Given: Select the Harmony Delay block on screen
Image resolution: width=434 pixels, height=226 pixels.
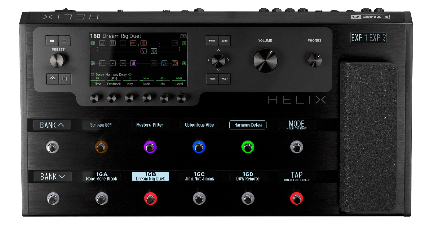Looking at the screenshot, I should click(x=154, y=51).
